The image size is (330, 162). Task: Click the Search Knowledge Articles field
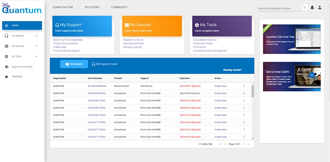coord(279,8)
